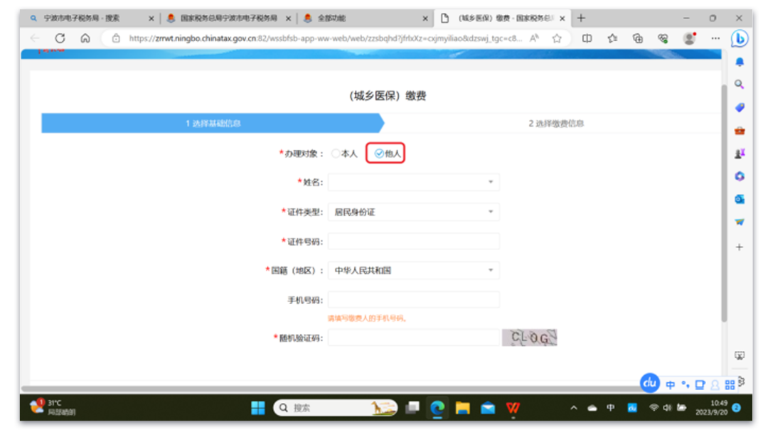Expand the 证件类型 dropdown

pos(490,212)
